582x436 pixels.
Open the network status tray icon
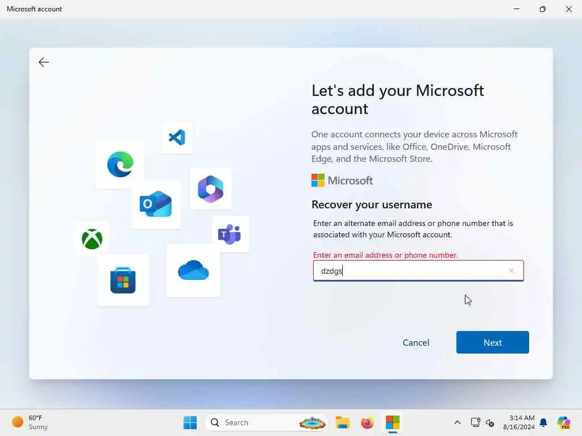coord(476,422)
